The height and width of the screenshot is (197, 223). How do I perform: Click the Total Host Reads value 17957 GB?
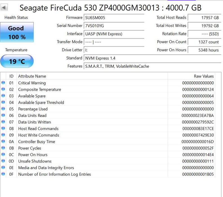click(x=204, y=18)
